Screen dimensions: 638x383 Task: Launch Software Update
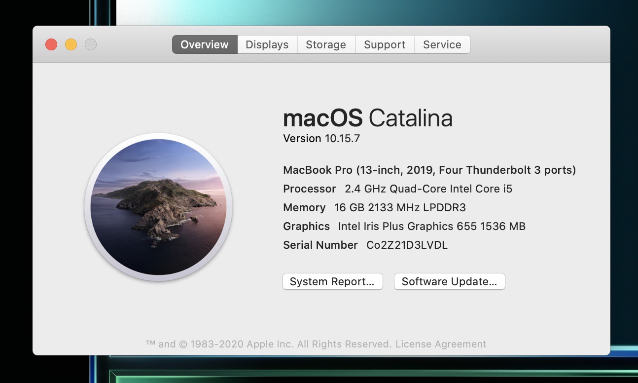tap(450, 281)
